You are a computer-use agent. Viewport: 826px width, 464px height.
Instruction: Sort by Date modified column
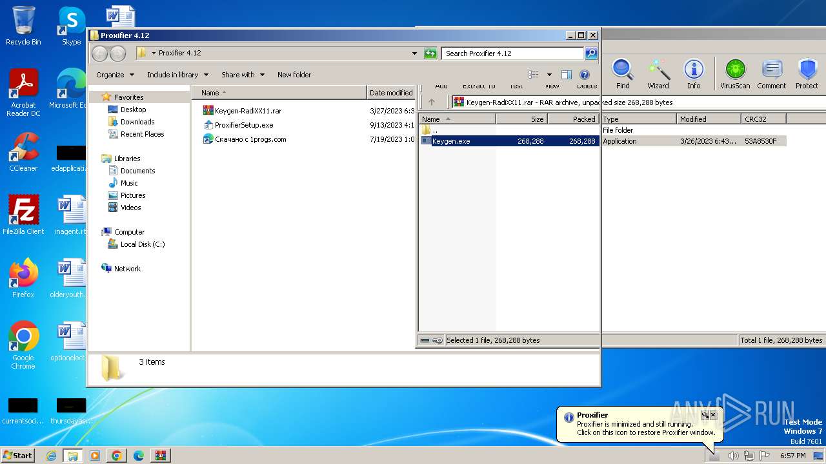[391, 93]
